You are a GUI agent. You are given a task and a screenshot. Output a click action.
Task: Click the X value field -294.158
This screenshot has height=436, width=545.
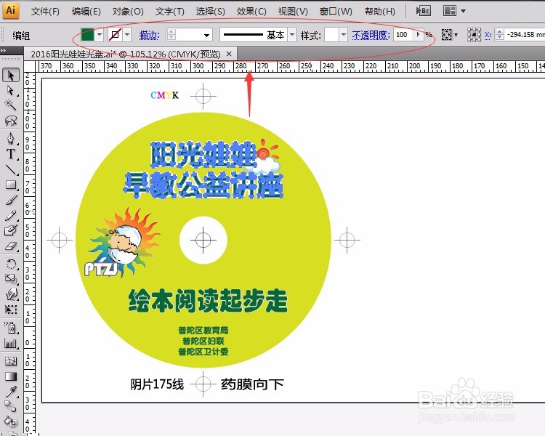[x=525, y=35]
